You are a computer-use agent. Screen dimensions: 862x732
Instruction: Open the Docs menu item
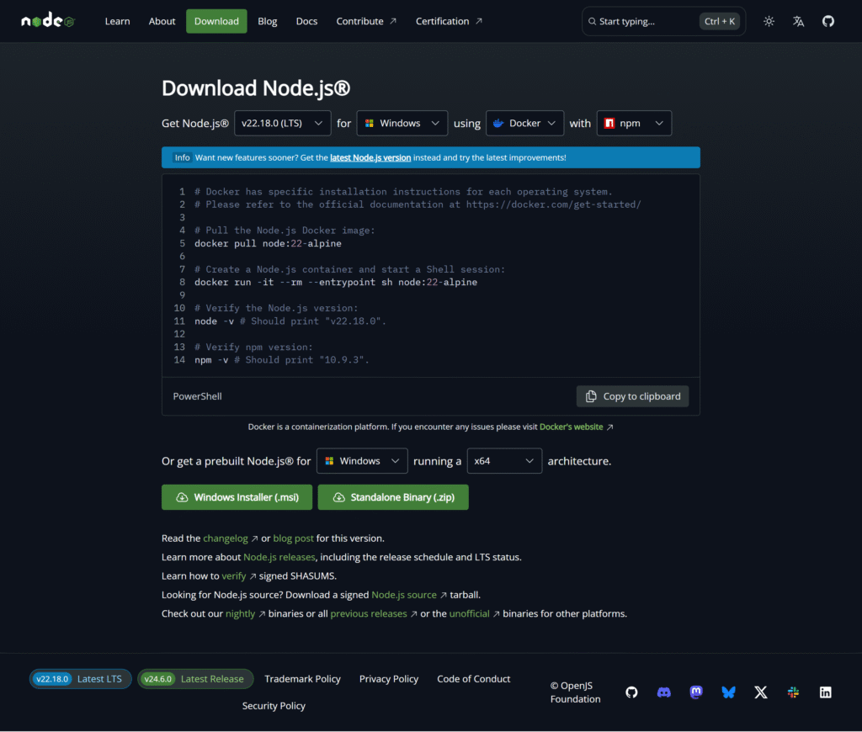tap(306, 21)
